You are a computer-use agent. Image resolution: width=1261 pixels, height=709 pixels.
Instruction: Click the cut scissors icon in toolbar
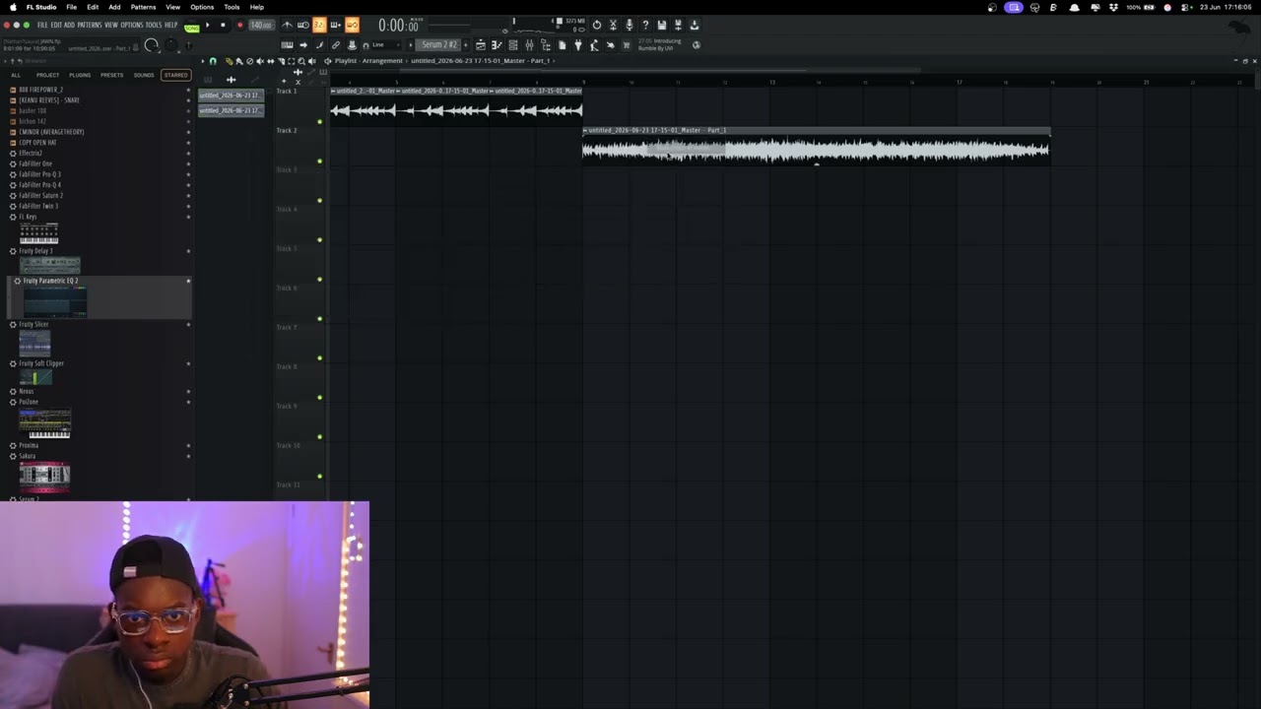pyautogui.click(x=613, y=25)
